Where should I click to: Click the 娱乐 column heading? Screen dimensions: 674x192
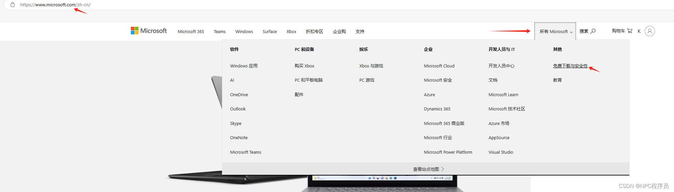point(364,49)
